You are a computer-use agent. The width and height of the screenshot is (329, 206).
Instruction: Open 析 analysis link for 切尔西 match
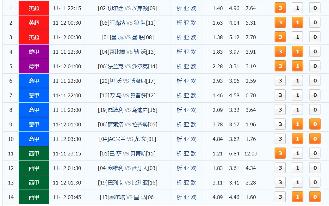(x=179, y=8)
